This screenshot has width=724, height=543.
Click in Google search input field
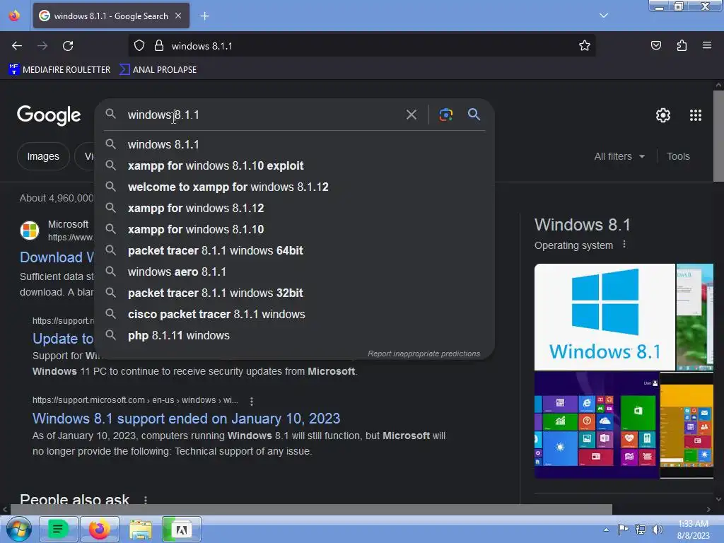tap(263, 115)
